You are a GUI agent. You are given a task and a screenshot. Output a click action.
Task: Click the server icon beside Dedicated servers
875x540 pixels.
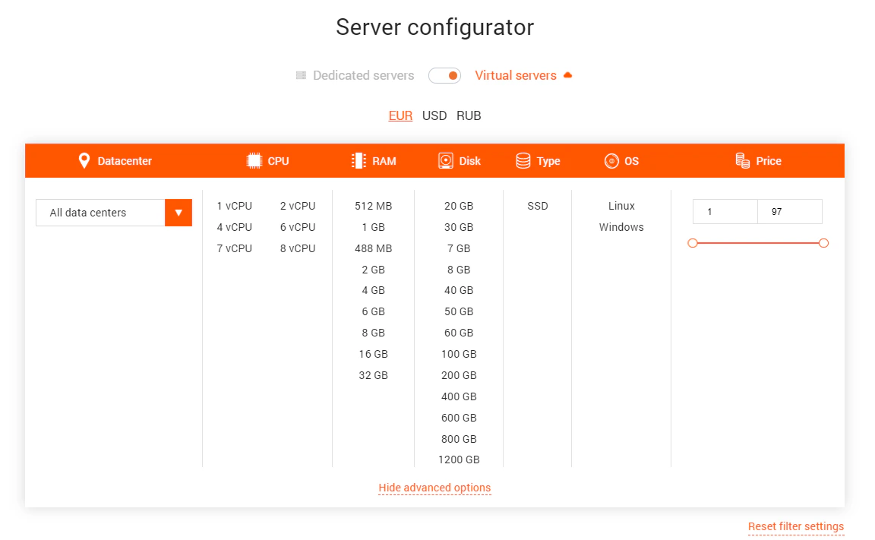point(300,75)
